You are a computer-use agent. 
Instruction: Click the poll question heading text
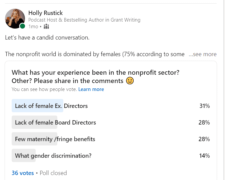point(95,77)
